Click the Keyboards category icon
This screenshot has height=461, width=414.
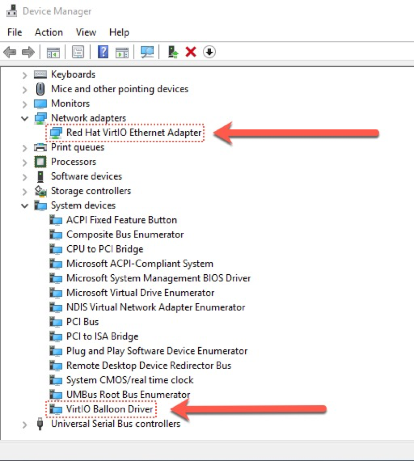point(40,75)
